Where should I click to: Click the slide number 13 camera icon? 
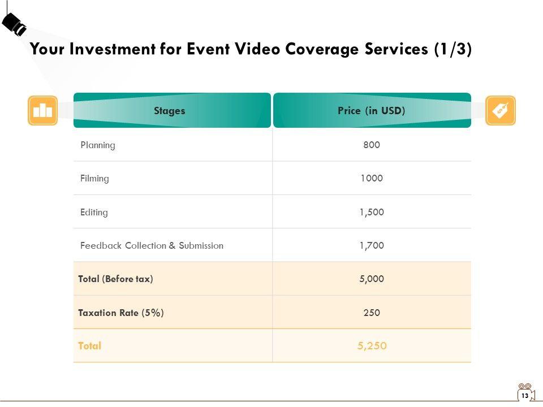[525, 393]
